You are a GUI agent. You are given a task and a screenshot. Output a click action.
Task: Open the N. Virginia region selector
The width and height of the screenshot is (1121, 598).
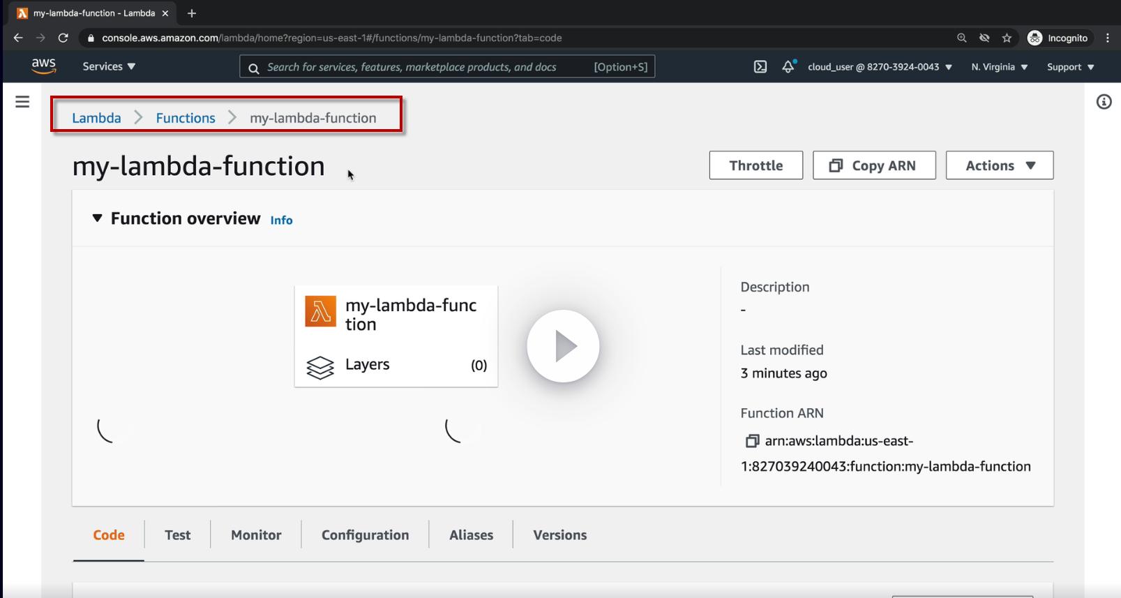[x=999, y=67]
